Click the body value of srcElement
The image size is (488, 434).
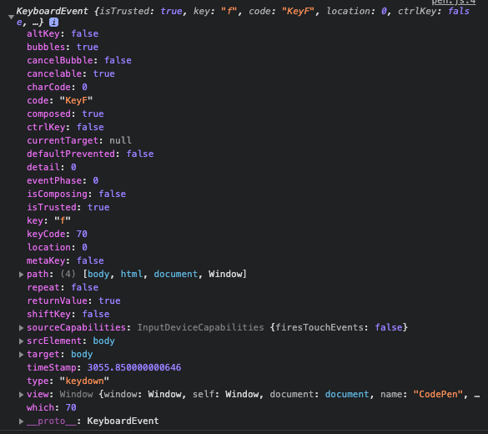click(104, 341)
